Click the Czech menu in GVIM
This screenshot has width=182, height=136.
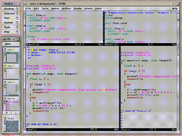coord(98,9)
